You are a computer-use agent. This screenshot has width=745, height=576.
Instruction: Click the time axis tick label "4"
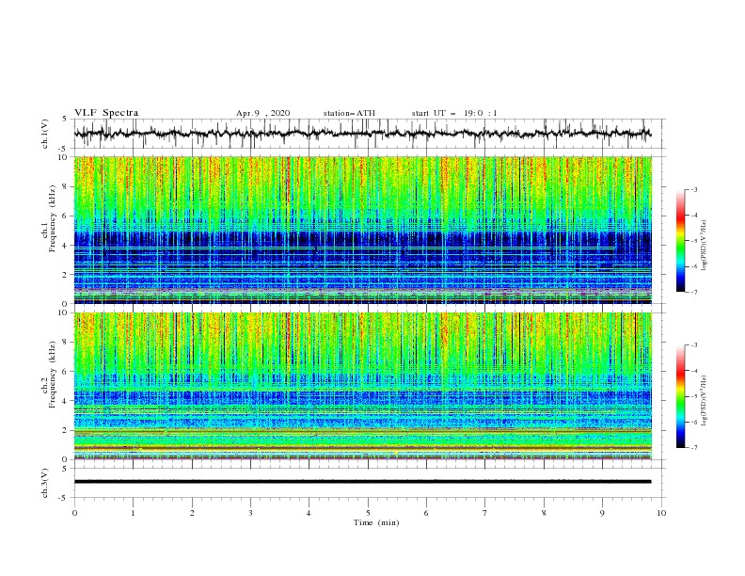(309, 513)
